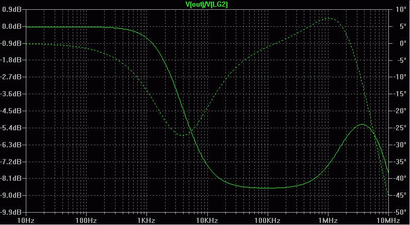Click the -40° phase axis label
The height and width of the screenshot is (225, 410).
[400, 179]
